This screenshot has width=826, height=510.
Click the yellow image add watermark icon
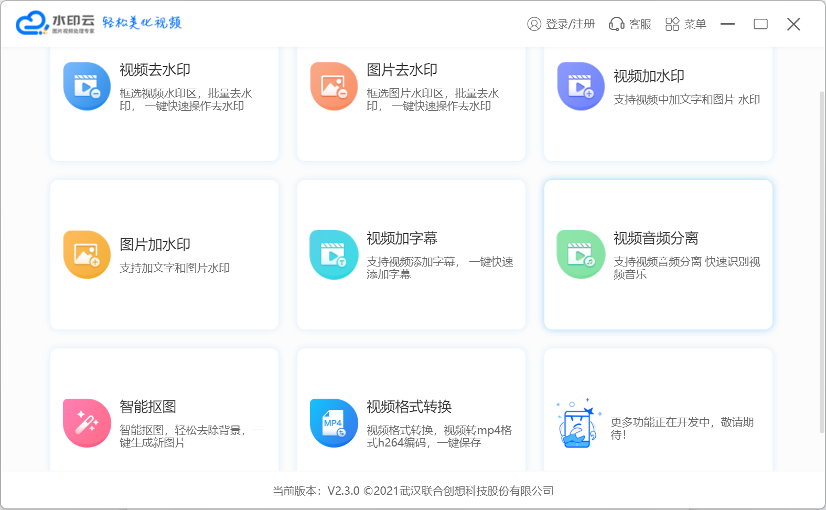click(87, 254)
